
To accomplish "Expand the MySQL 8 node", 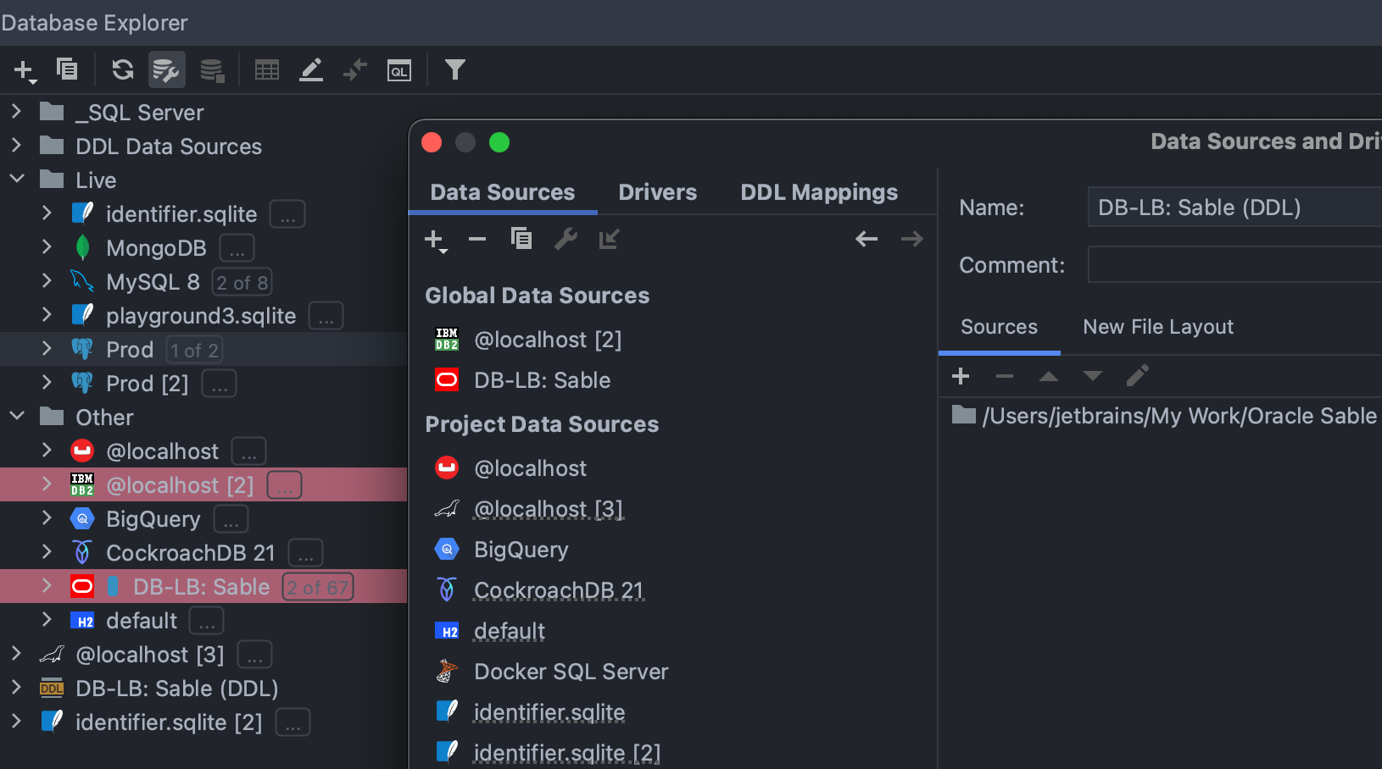I will pyautogui.click(x=47, y=280).
